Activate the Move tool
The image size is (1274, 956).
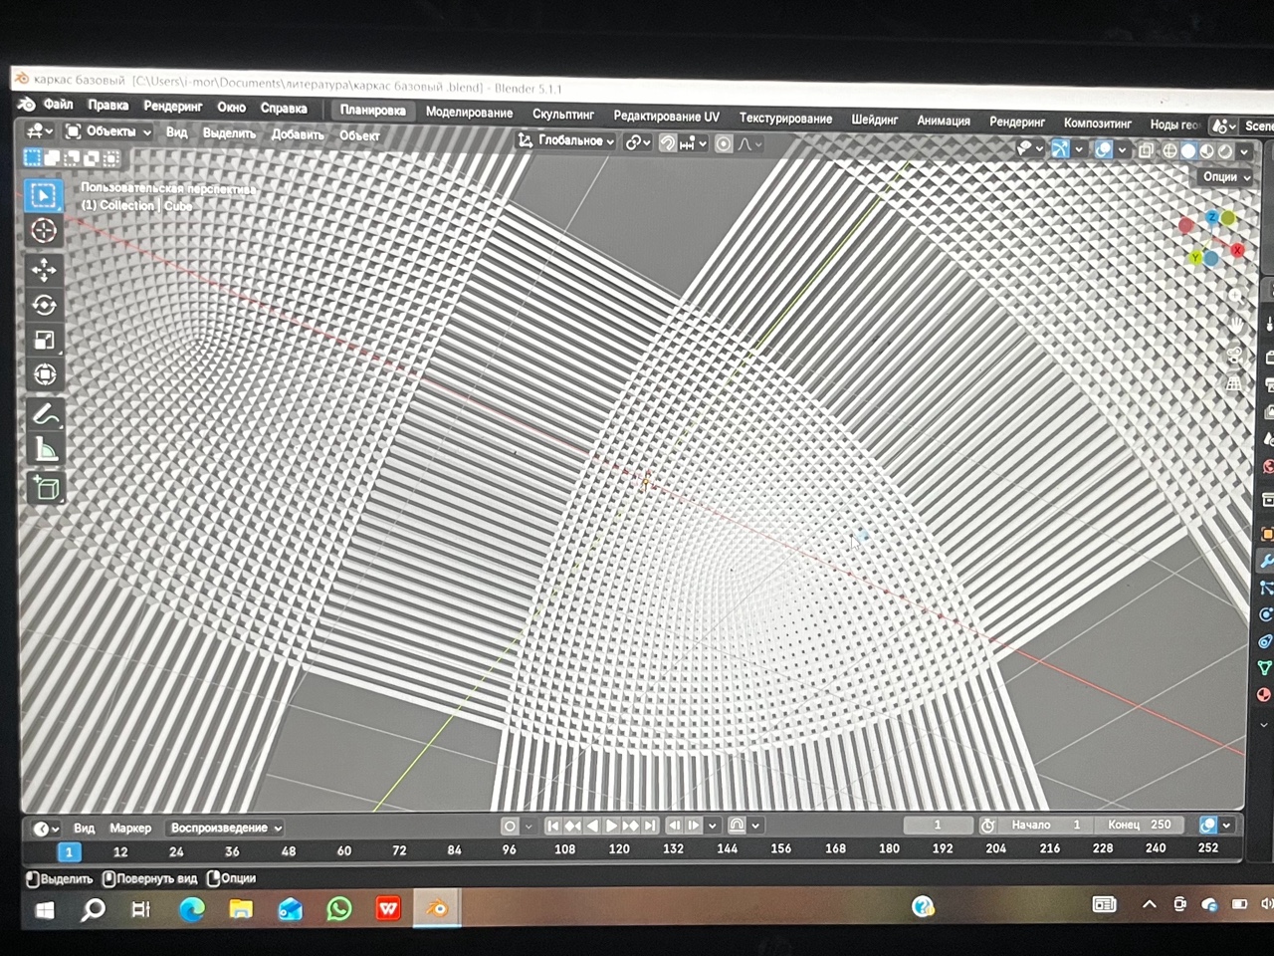[x=44, y=270]
